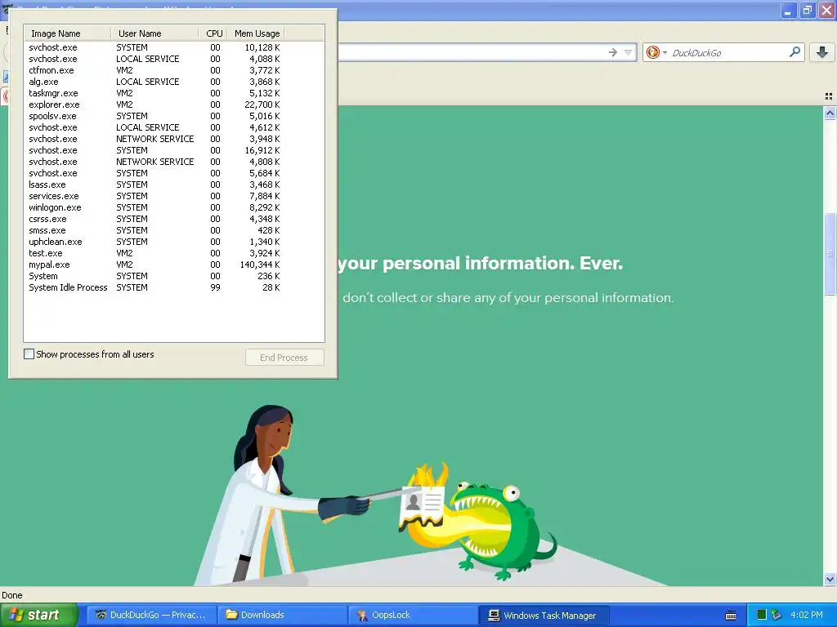The height and width of the screenshot is (627, 837).
Task: Select svchost.exe using 5,684 K memory
Action: (154, 173)
